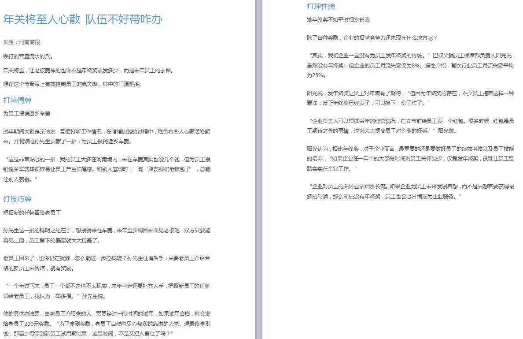Click the source line 来源：河南商报

22,42
